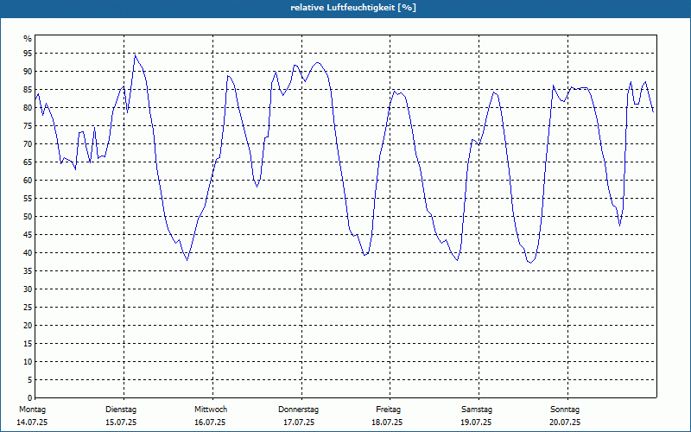
Task: Click the 80 value on the y-axis
Action: (28, 107)
